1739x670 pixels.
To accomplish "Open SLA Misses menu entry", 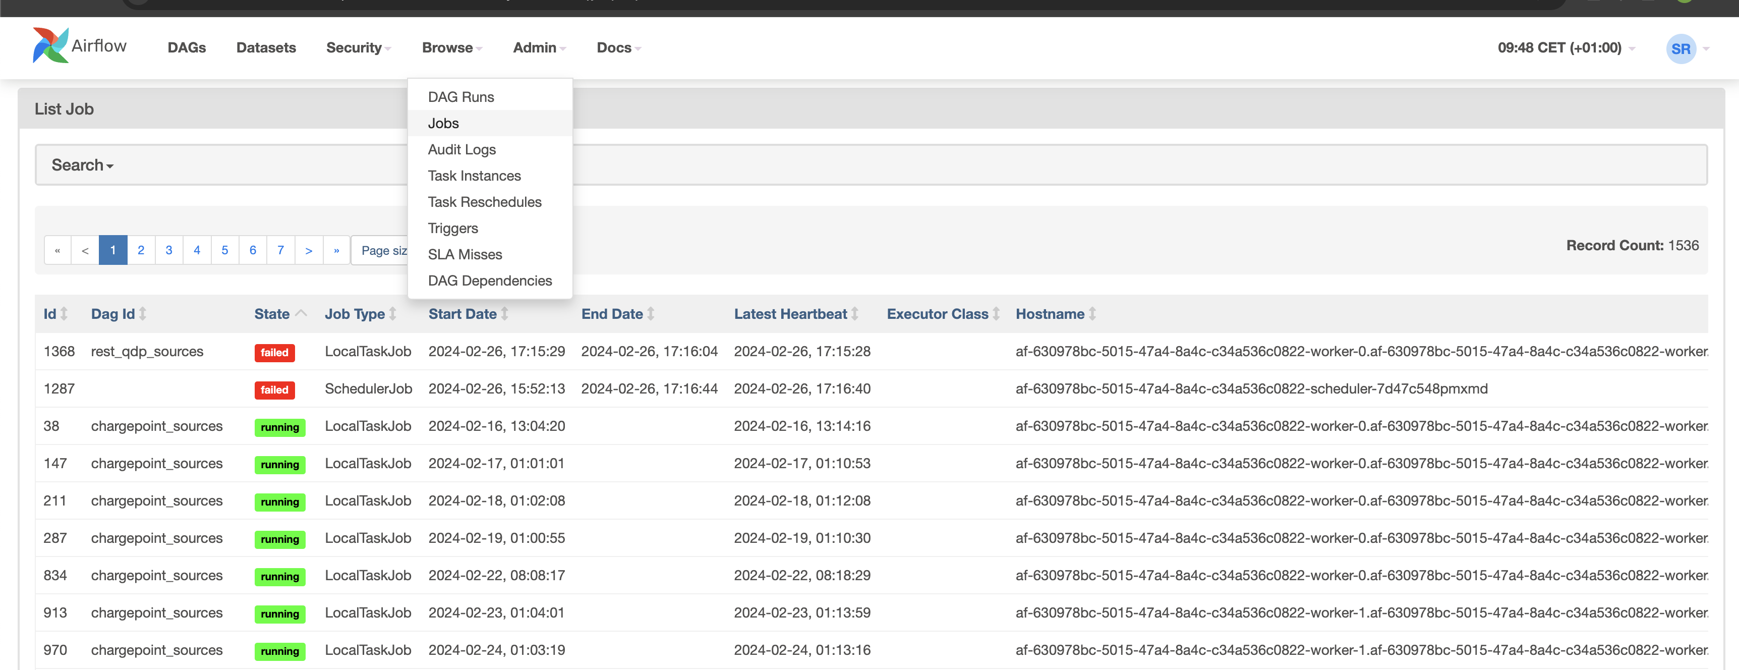I will coord(490,255).
